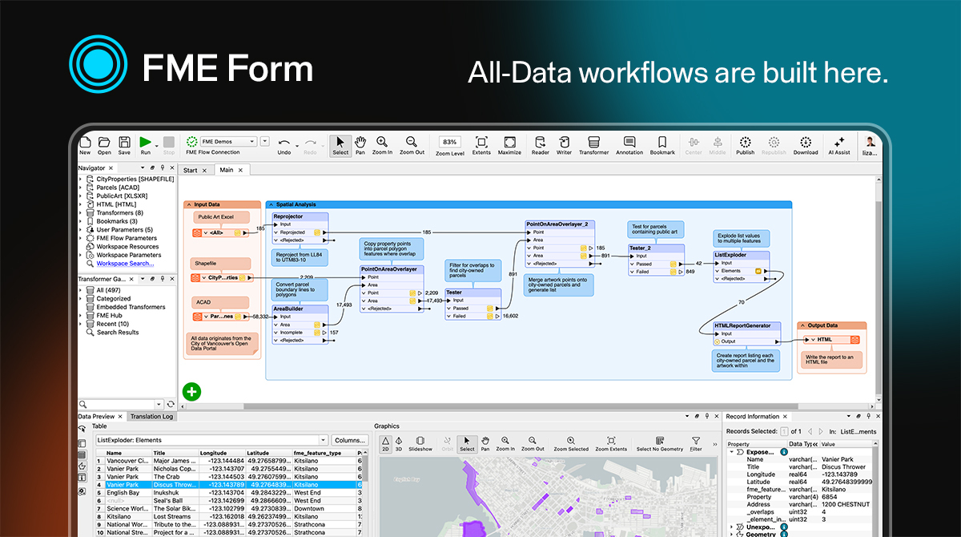Collapse the Exposed attributes group in Record Information
961x537 pixels.
click(731, 452)
